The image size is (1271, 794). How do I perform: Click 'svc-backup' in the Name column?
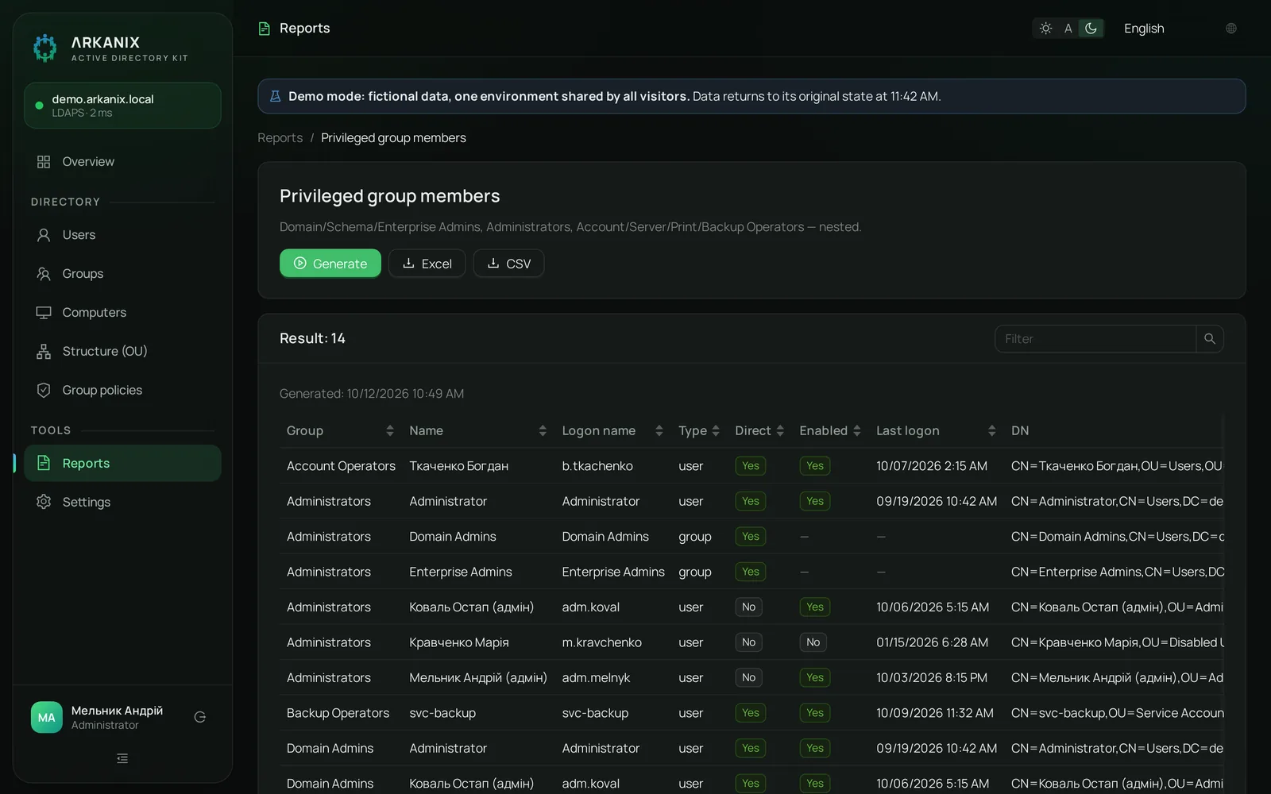tap(442, 713)
